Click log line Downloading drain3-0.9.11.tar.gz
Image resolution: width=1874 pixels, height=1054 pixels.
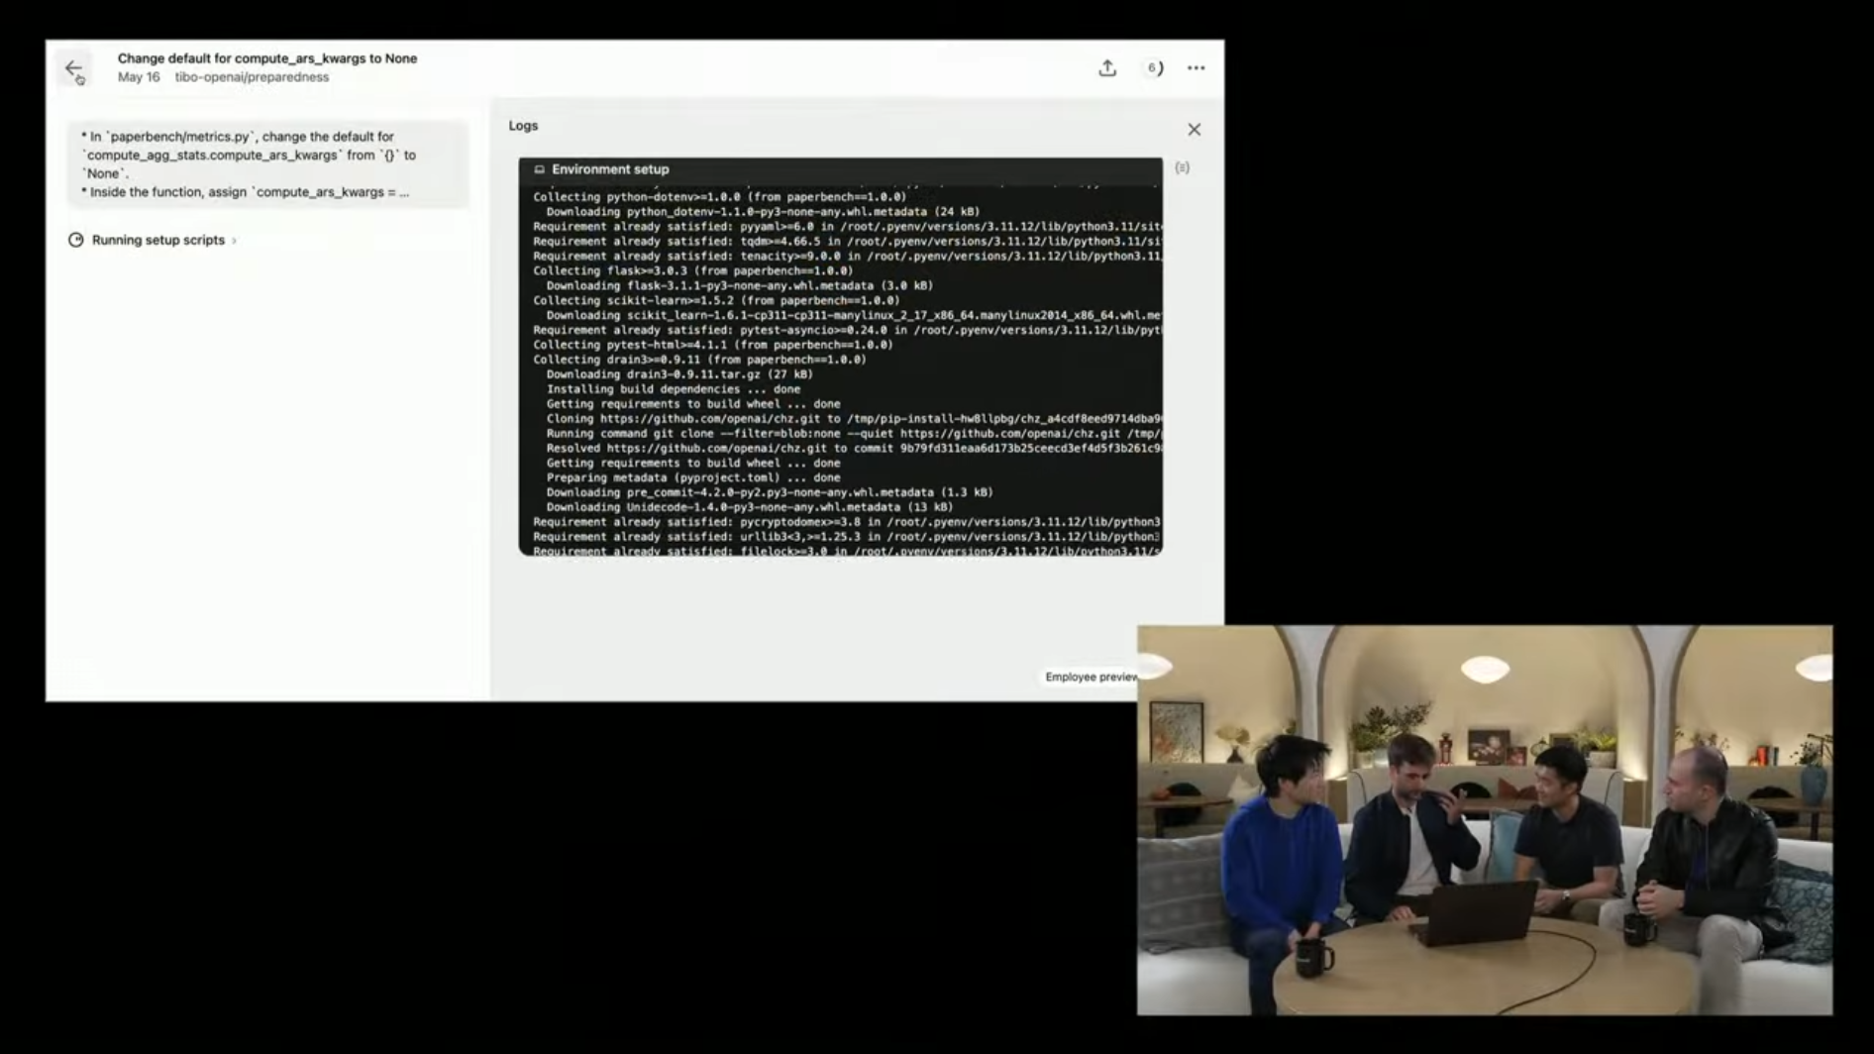tap(679, 374)
